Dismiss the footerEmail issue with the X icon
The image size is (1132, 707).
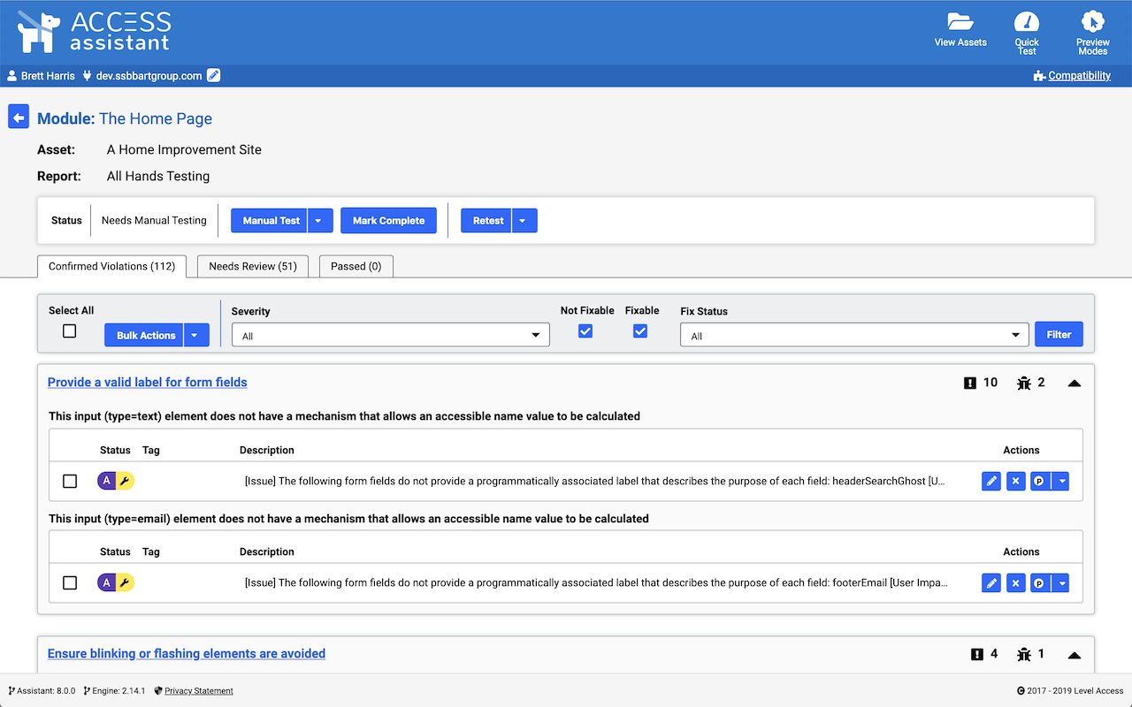1015,582
